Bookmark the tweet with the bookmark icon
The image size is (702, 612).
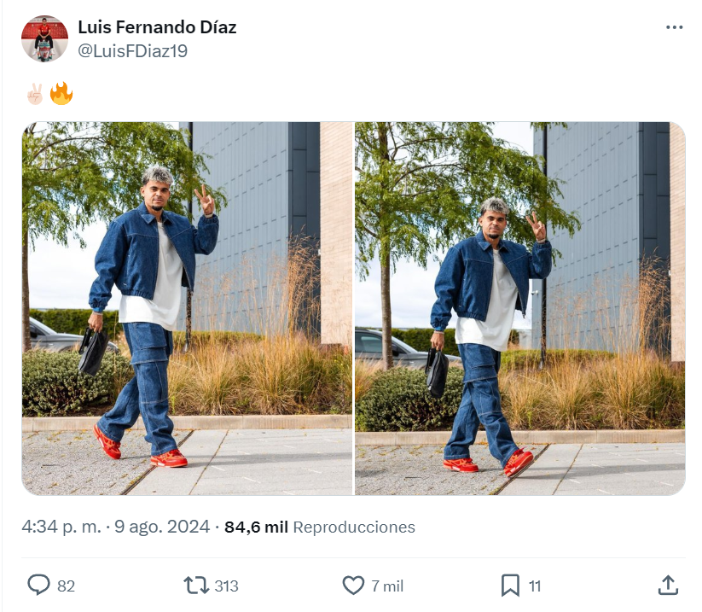coord(510,586)
